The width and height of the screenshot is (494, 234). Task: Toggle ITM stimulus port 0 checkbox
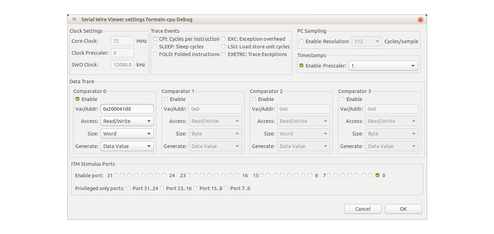377,175
